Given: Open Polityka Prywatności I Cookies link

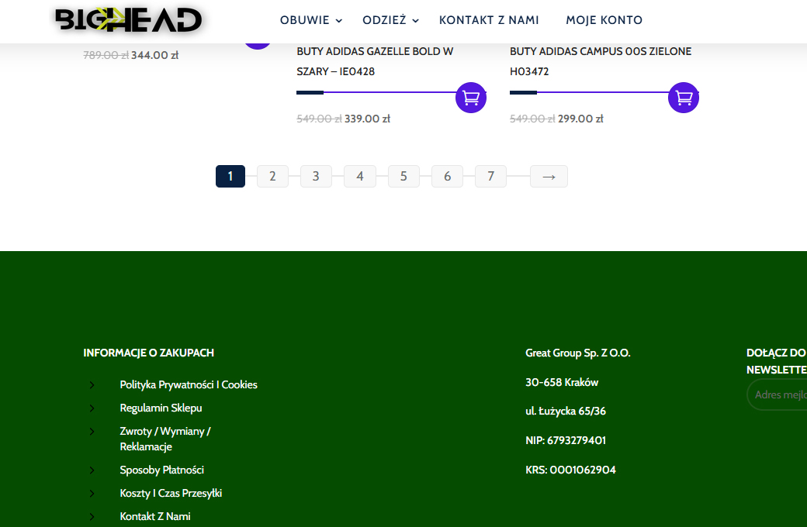Looking at the screenshot, I should point(189,384).
